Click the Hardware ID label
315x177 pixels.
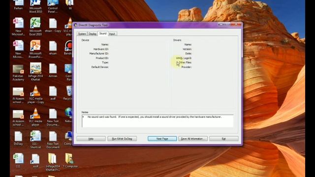(x=101, y=49)
